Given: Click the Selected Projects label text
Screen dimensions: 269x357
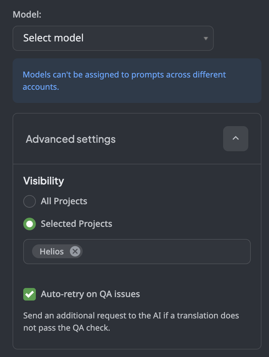Looking at the screenshot, I should point(76,224).
